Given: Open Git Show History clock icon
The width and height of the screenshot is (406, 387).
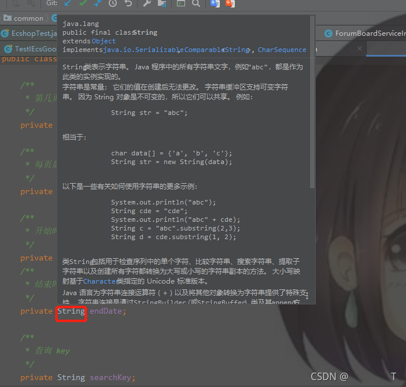Looking at the screenshot, I should pos(113,3).
